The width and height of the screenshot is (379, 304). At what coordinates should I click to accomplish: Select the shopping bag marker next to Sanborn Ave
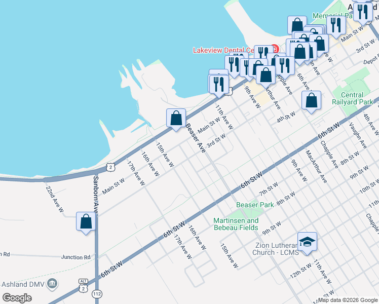coord(86,223)
